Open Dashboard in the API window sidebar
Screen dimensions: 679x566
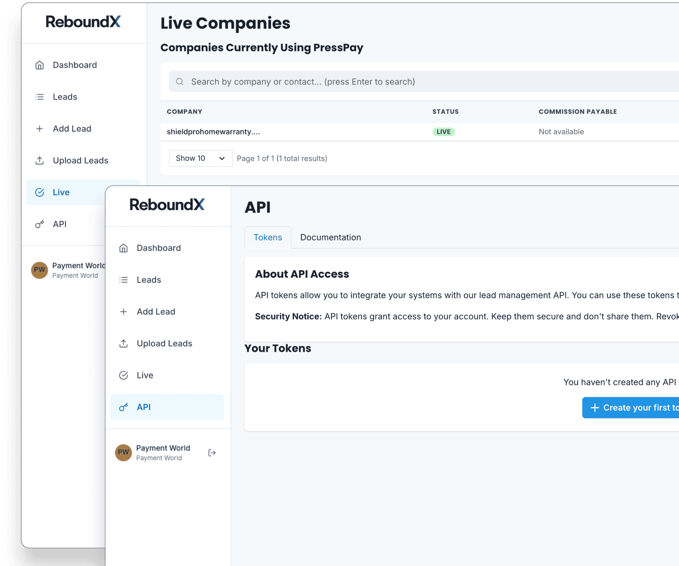pyautogui.click(x=167, y=248)
